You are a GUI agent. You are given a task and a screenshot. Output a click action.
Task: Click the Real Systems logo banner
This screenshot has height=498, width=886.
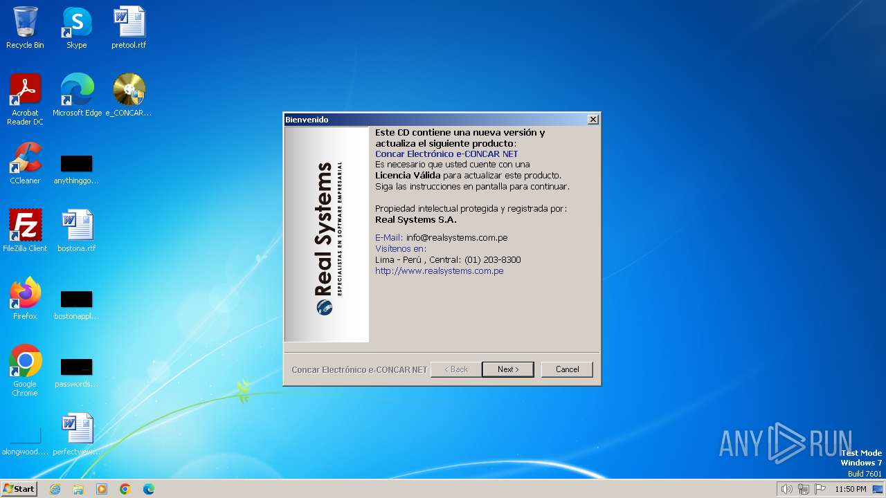tap(327, 234)
